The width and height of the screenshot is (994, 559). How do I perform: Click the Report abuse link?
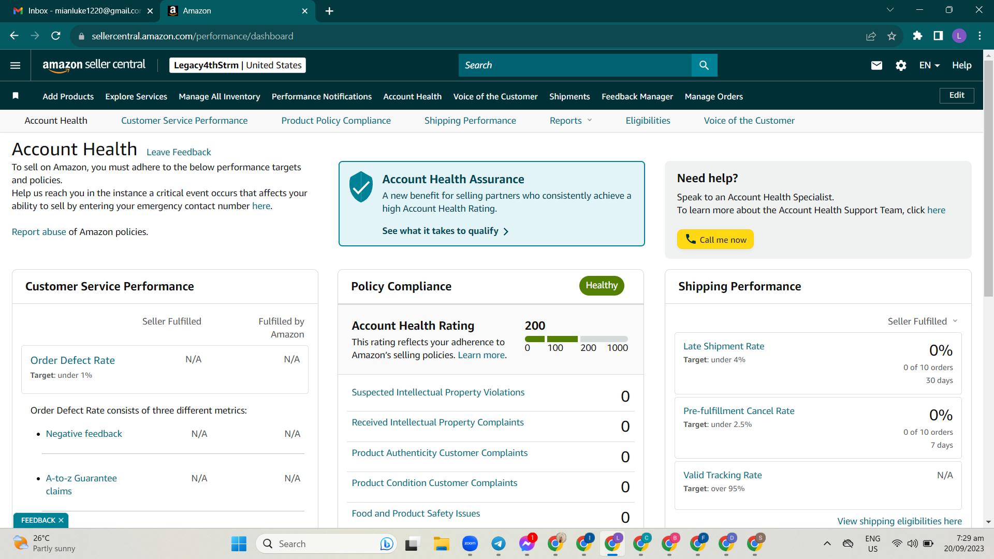(x=39, y=232)
